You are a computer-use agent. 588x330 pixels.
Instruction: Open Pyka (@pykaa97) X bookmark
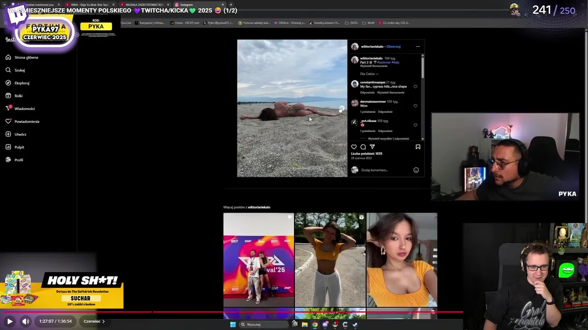tap(218, 22)
